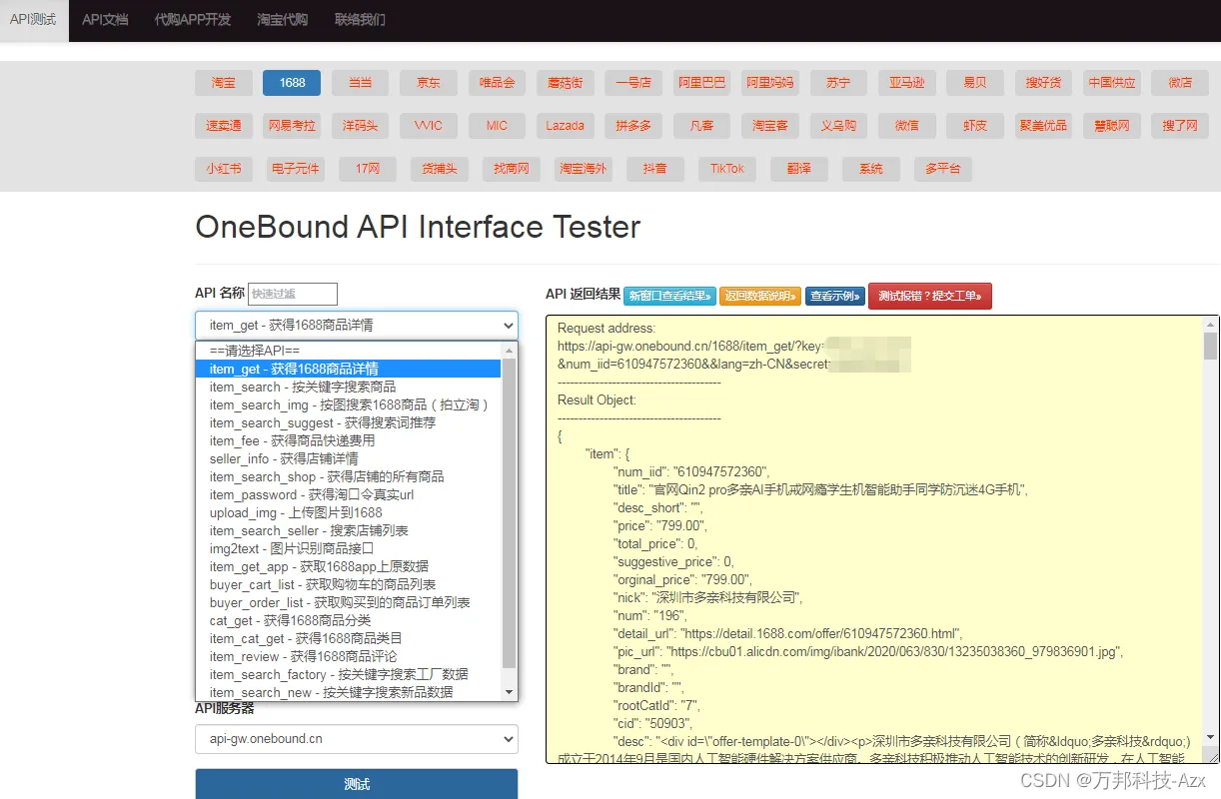Select the 拼多多 platform button
The width and height of the screenshot is (1221, 799).
632,126
